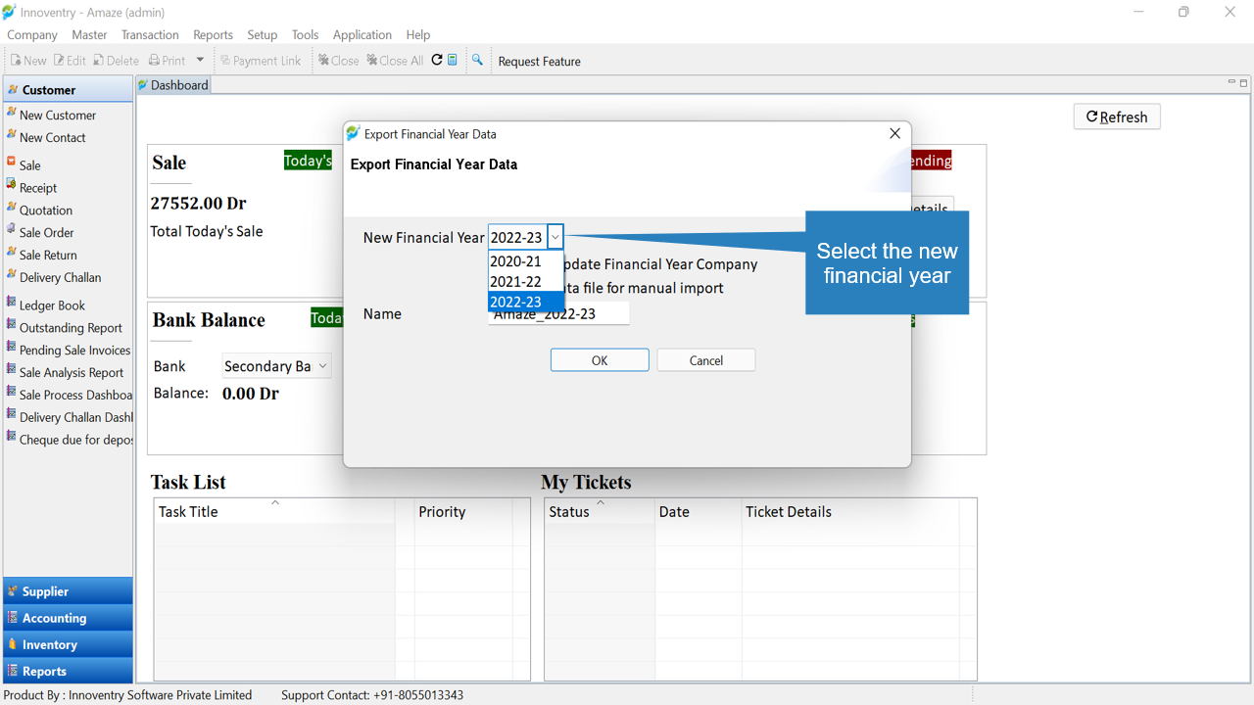Click the Name field containing Amaze_2022-23
The width and height of the screenshot is (1254, 705).
point(559,314)
